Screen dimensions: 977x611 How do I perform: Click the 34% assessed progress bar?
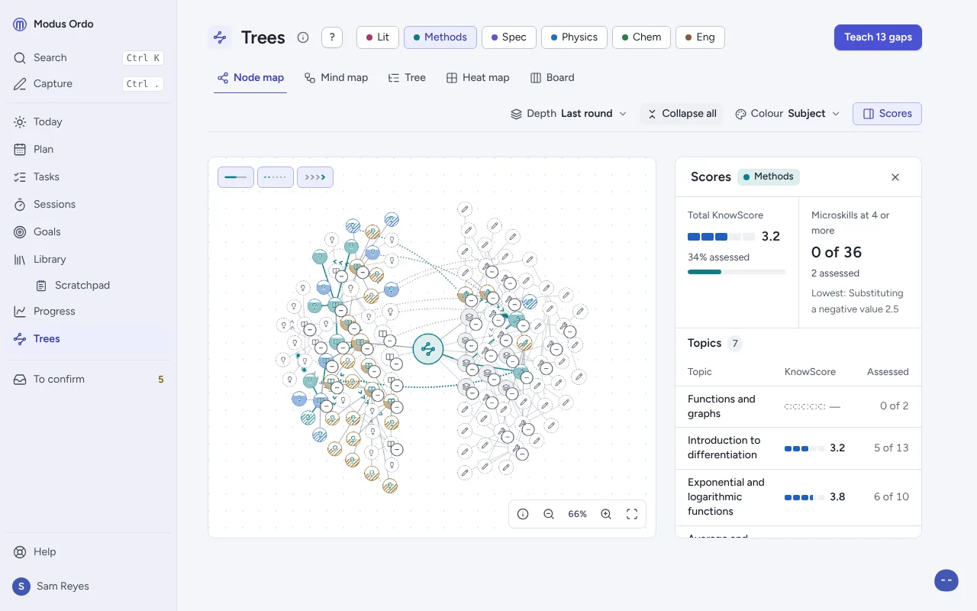point(737,272)
